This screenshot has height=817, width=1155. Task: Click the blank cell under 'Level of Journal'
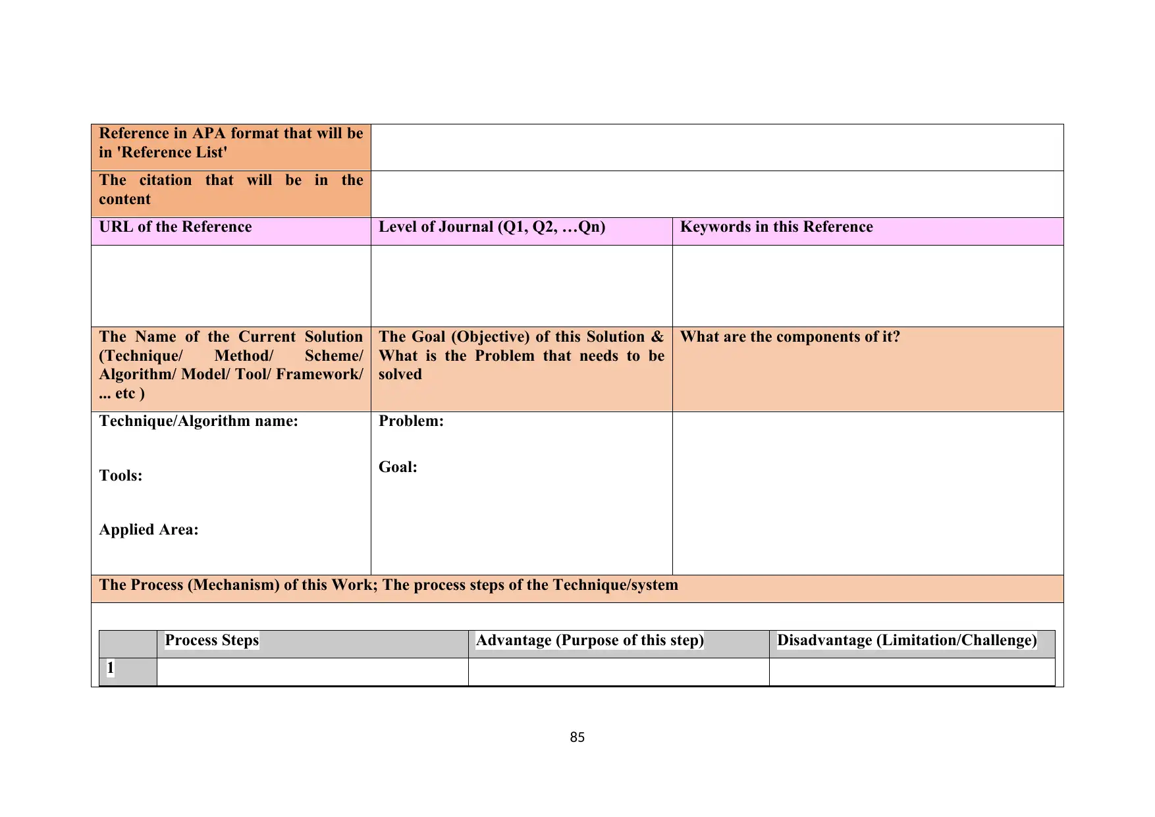pos(522,286)
